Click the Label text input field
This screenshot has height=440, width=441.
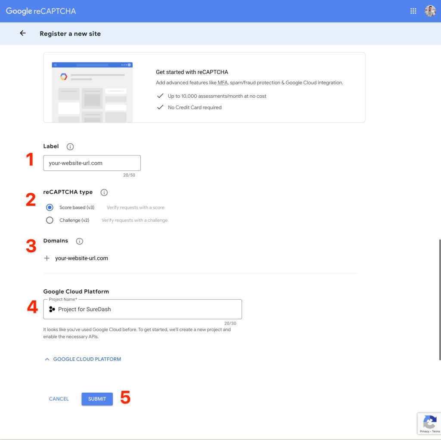92,163
